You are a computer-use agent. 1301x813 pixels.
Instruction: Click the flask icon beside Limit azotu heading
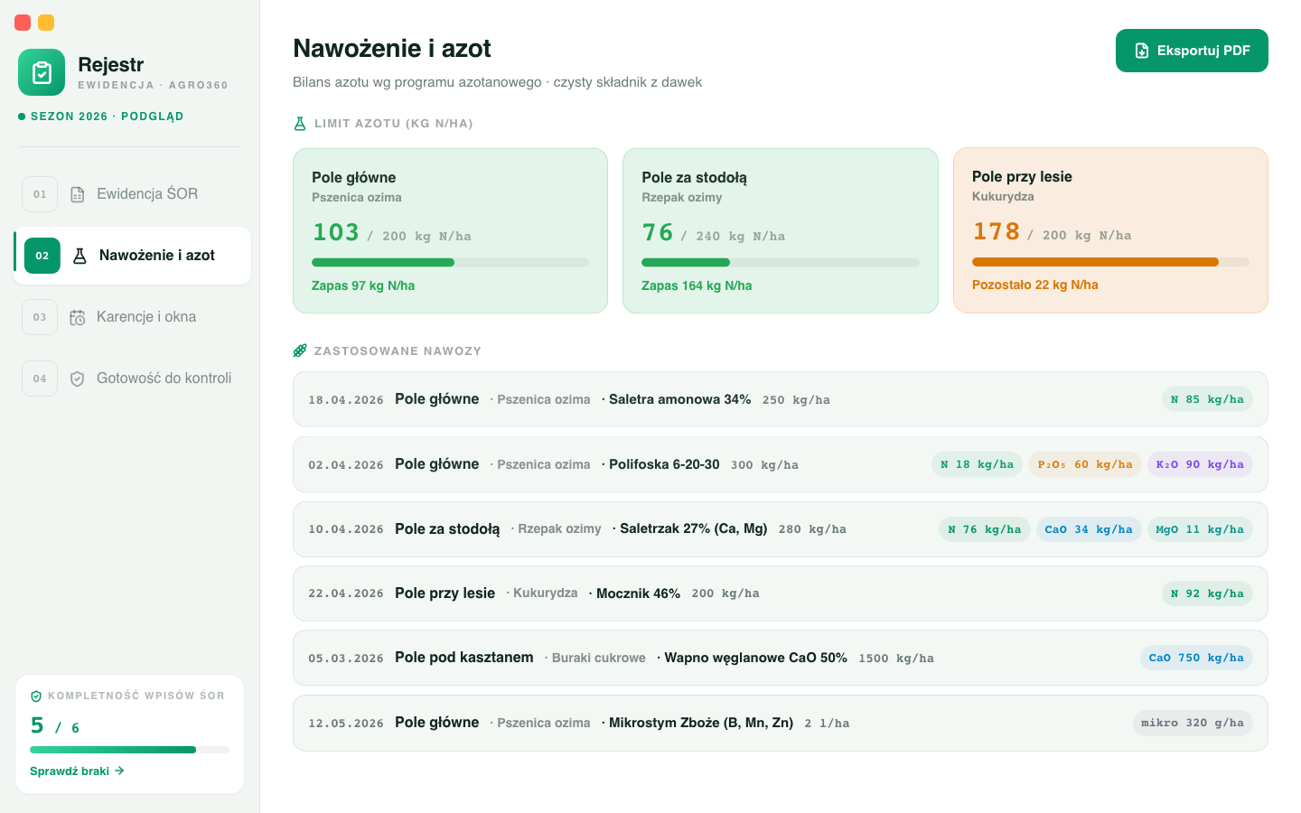tap(300, 124)
